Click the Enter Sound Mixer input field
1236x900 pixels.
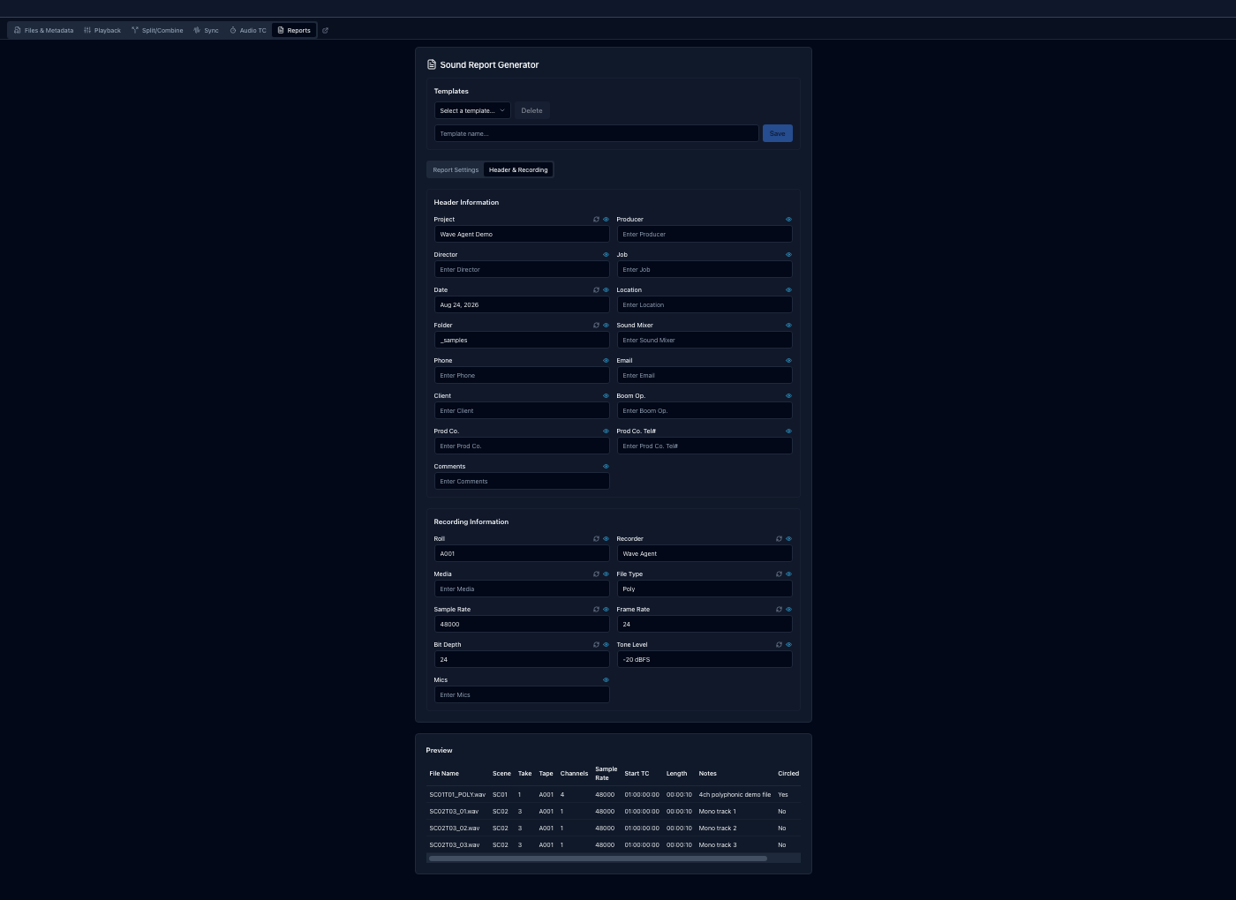point(705,340)
